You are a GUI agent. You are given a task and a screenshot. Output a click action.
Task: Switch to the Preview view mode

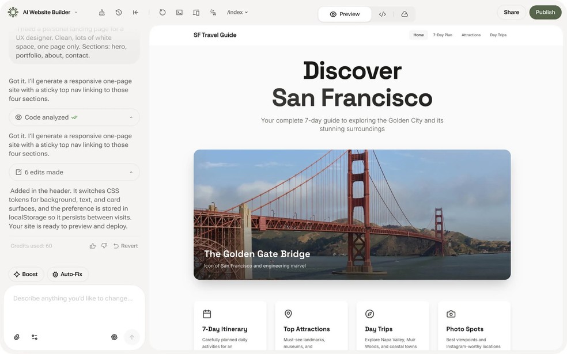pos(345,14)
